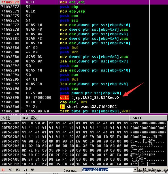The width and height of the screenshot is (168, 174).
Task: Select dump row at address 00F569B0
Action: (84, 137)
